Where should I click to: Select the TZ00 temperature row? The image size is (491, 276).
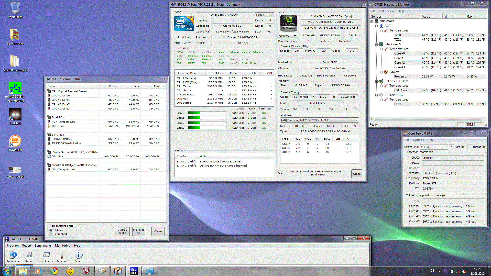click(428, 35)
